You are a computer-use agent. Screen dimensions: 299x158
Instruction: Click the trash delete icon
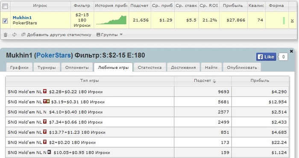[x=6, y=35]
